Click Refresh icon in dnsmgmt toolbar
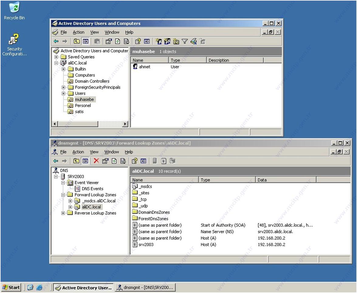Screen dimensions: 357x293 tap(114, 161)
